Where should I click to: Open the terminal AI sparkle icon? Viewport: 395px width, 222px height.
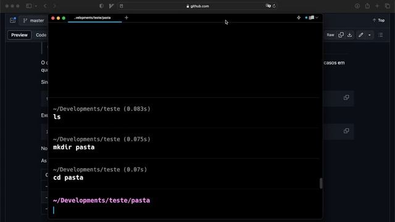point(299,18)
